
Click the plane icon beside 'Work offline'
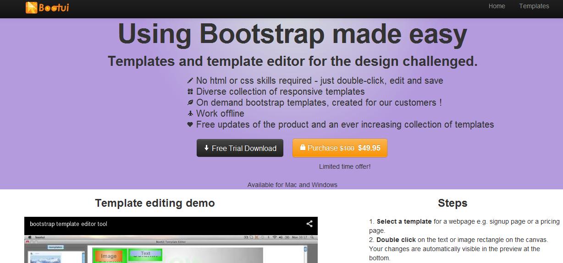point(190,113)
